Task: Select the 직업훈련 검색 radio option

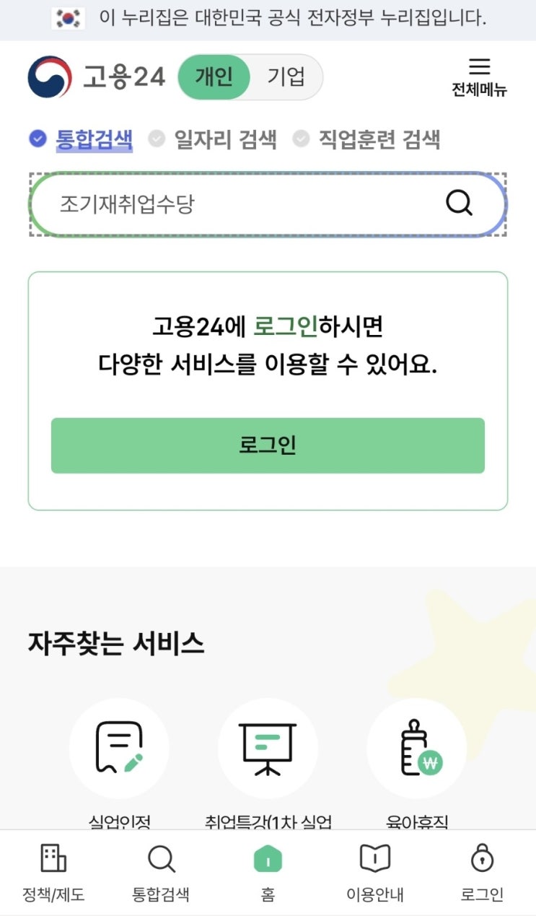Action: 366,139
